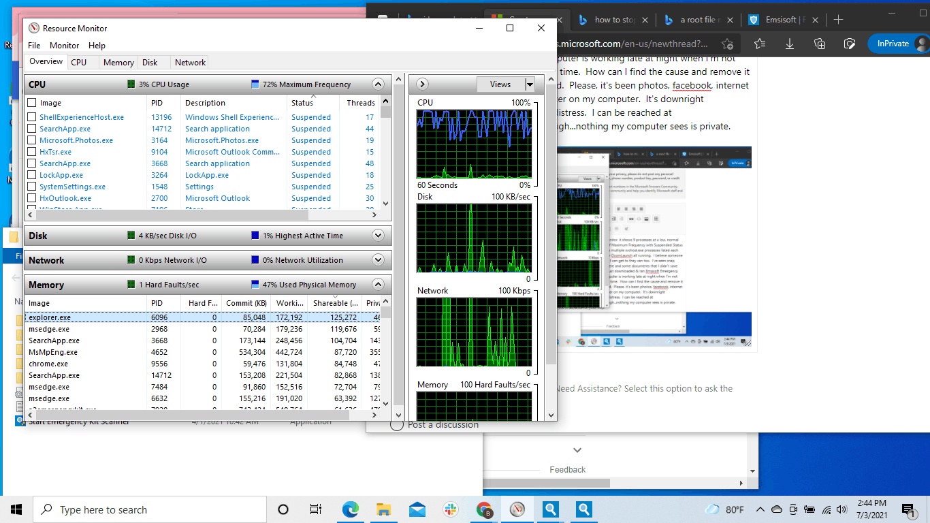Open the Monitor menu
This screenshot has height=523, width=930.
click(x=64, y=46)
